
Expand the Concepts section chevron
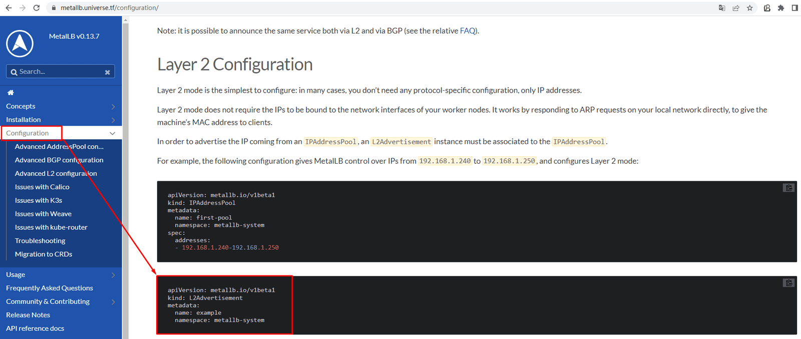tap(113, 107)
